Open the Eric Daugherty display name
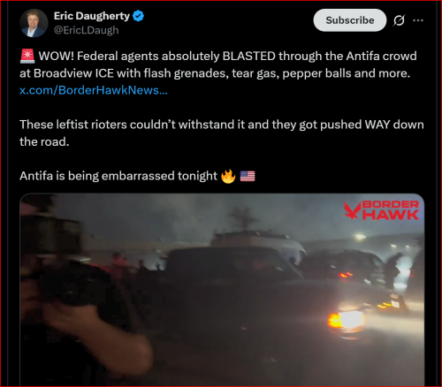The height and width of the screenshot is (387, 442). 92,16
